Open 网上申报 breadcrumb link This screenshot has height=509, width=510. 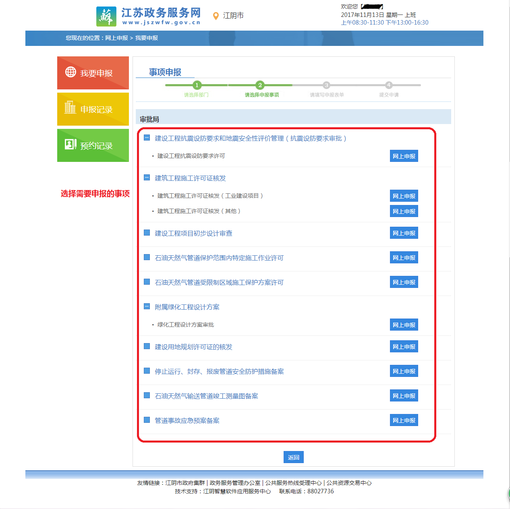(x=116, y=38)
